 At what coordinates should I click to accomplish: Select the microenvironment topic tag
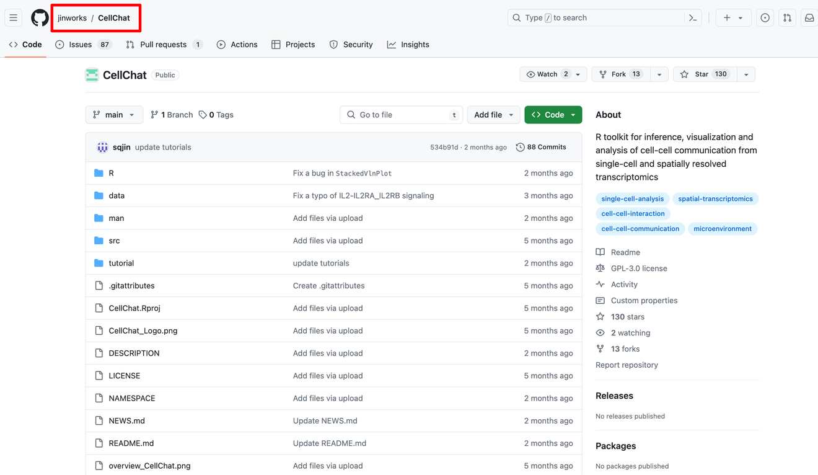pos(723,229)
